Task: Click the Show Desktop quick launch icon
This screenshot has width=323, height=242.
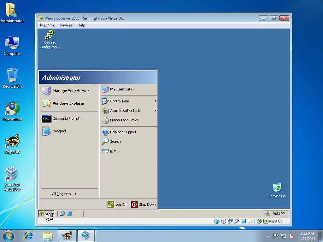Action: 62,214
